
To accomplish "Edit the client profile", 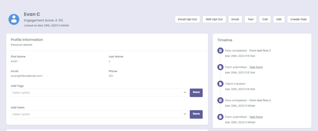I will click(279, 19).
